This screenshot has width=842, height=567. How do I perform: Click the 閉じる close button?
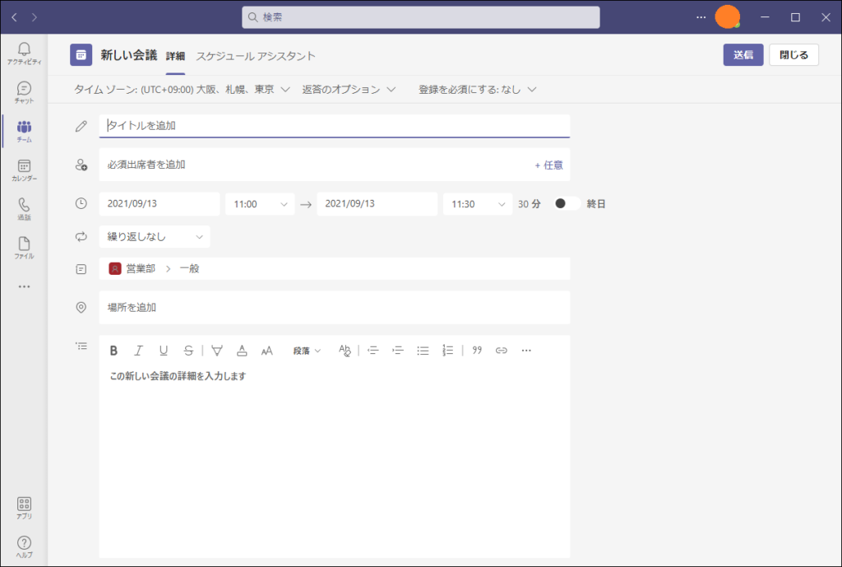(793, 55)
